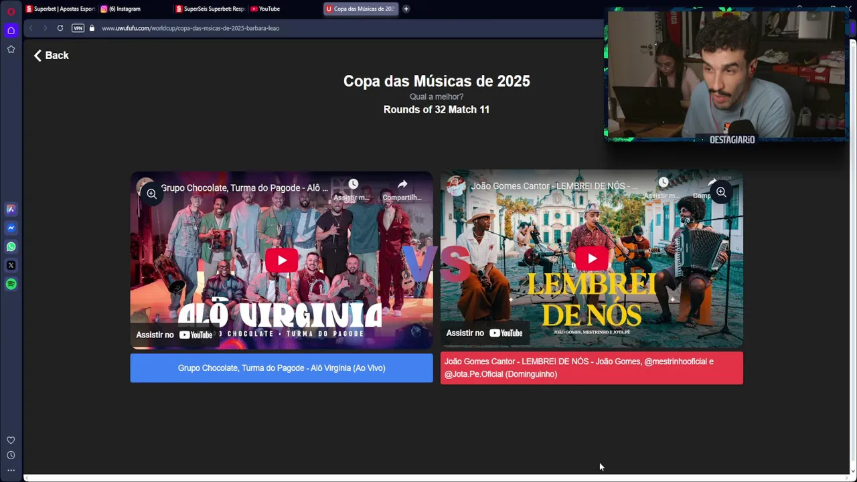
Task: Click Compartilhar share on Alô Virginia video
Action: coord(402,190)
